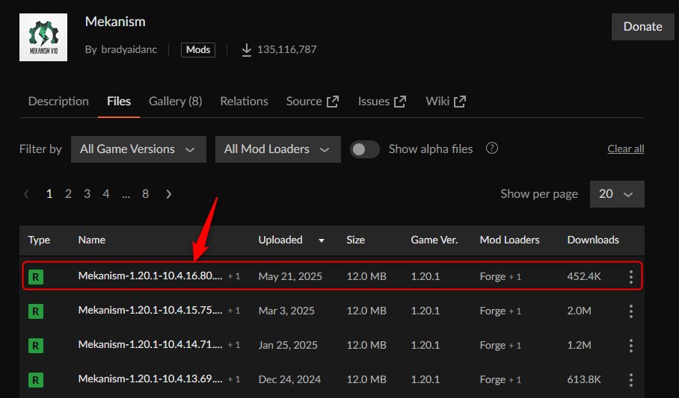Go to page 8

point(146,194)
